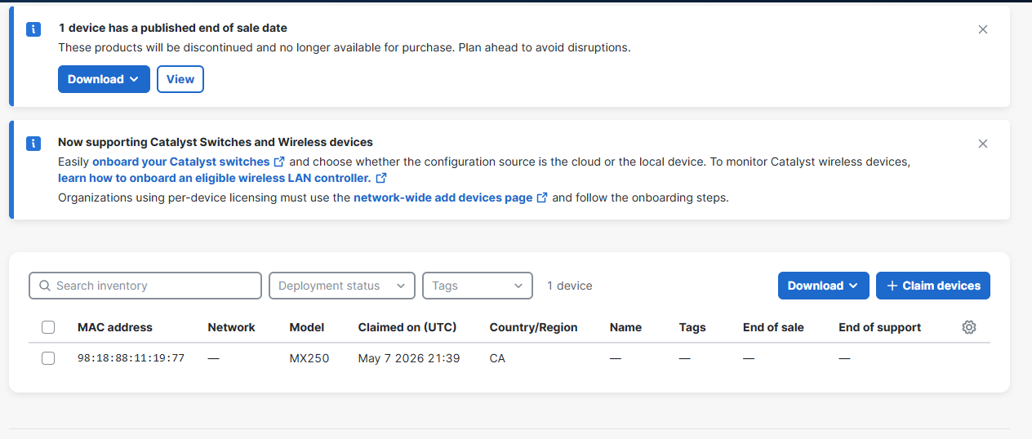Click the info icon in Catalyst banner
1032x439 pixels.
pyautogui.click(x=33, y=144)
